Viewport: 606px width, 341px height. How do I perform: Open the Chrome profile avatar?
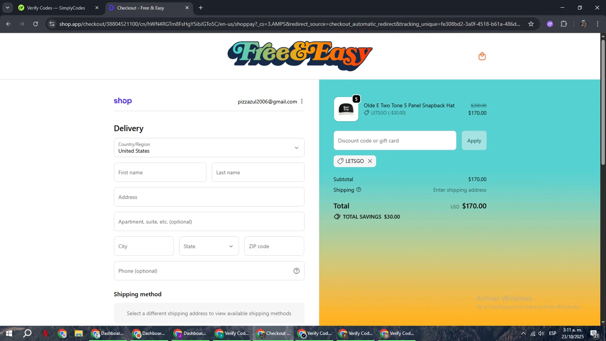click(x=583, y=24)
